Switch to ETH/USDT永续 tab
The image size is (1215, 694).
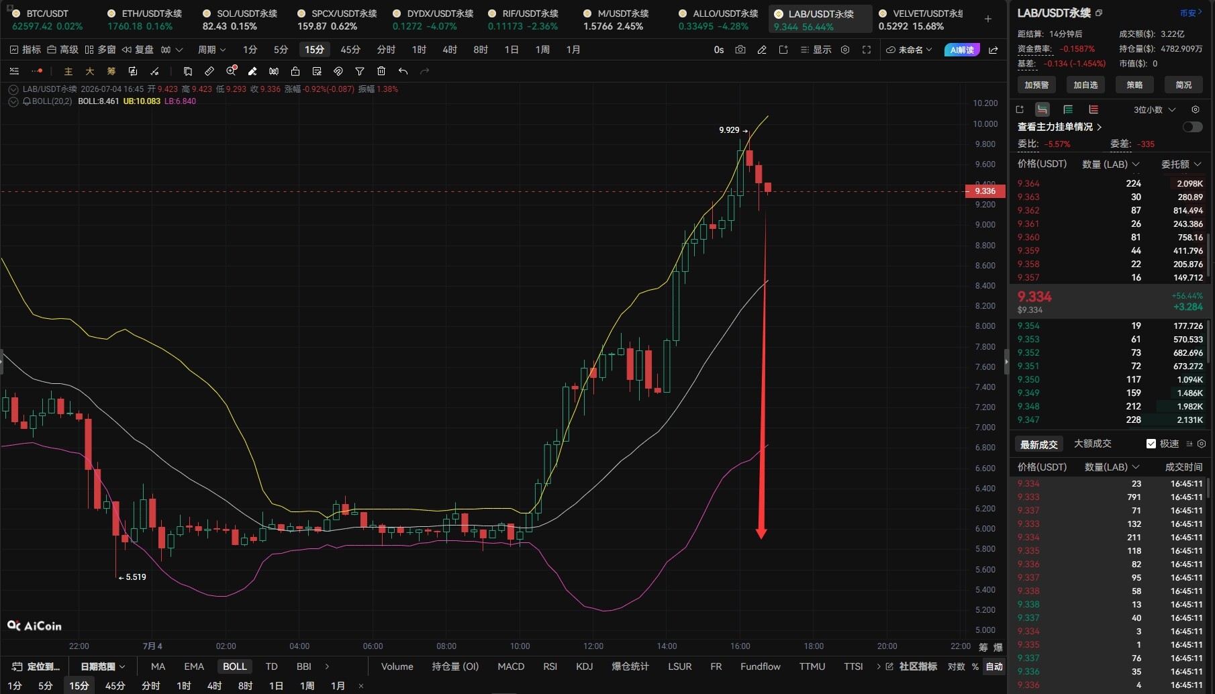[144, 19]
